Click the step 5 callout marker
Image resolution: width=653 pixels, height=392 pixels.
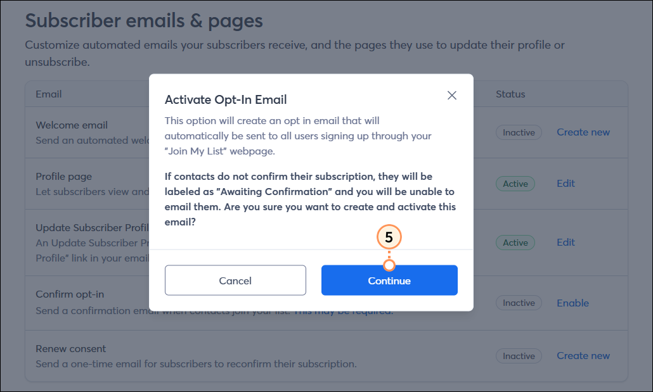coord(389,236)
